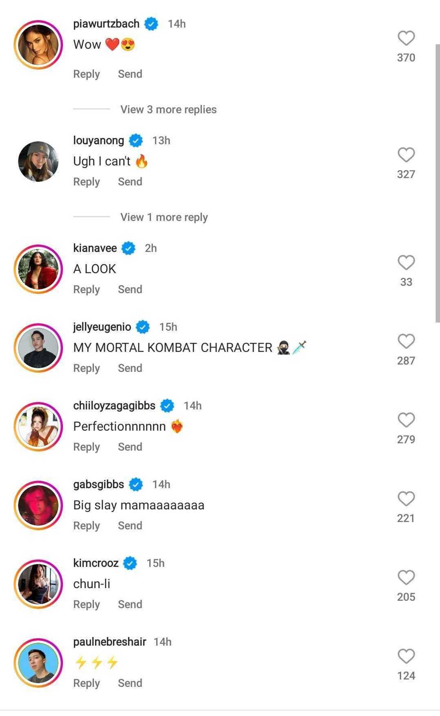Tap the heart on louyanong's comment

point(406,155)
